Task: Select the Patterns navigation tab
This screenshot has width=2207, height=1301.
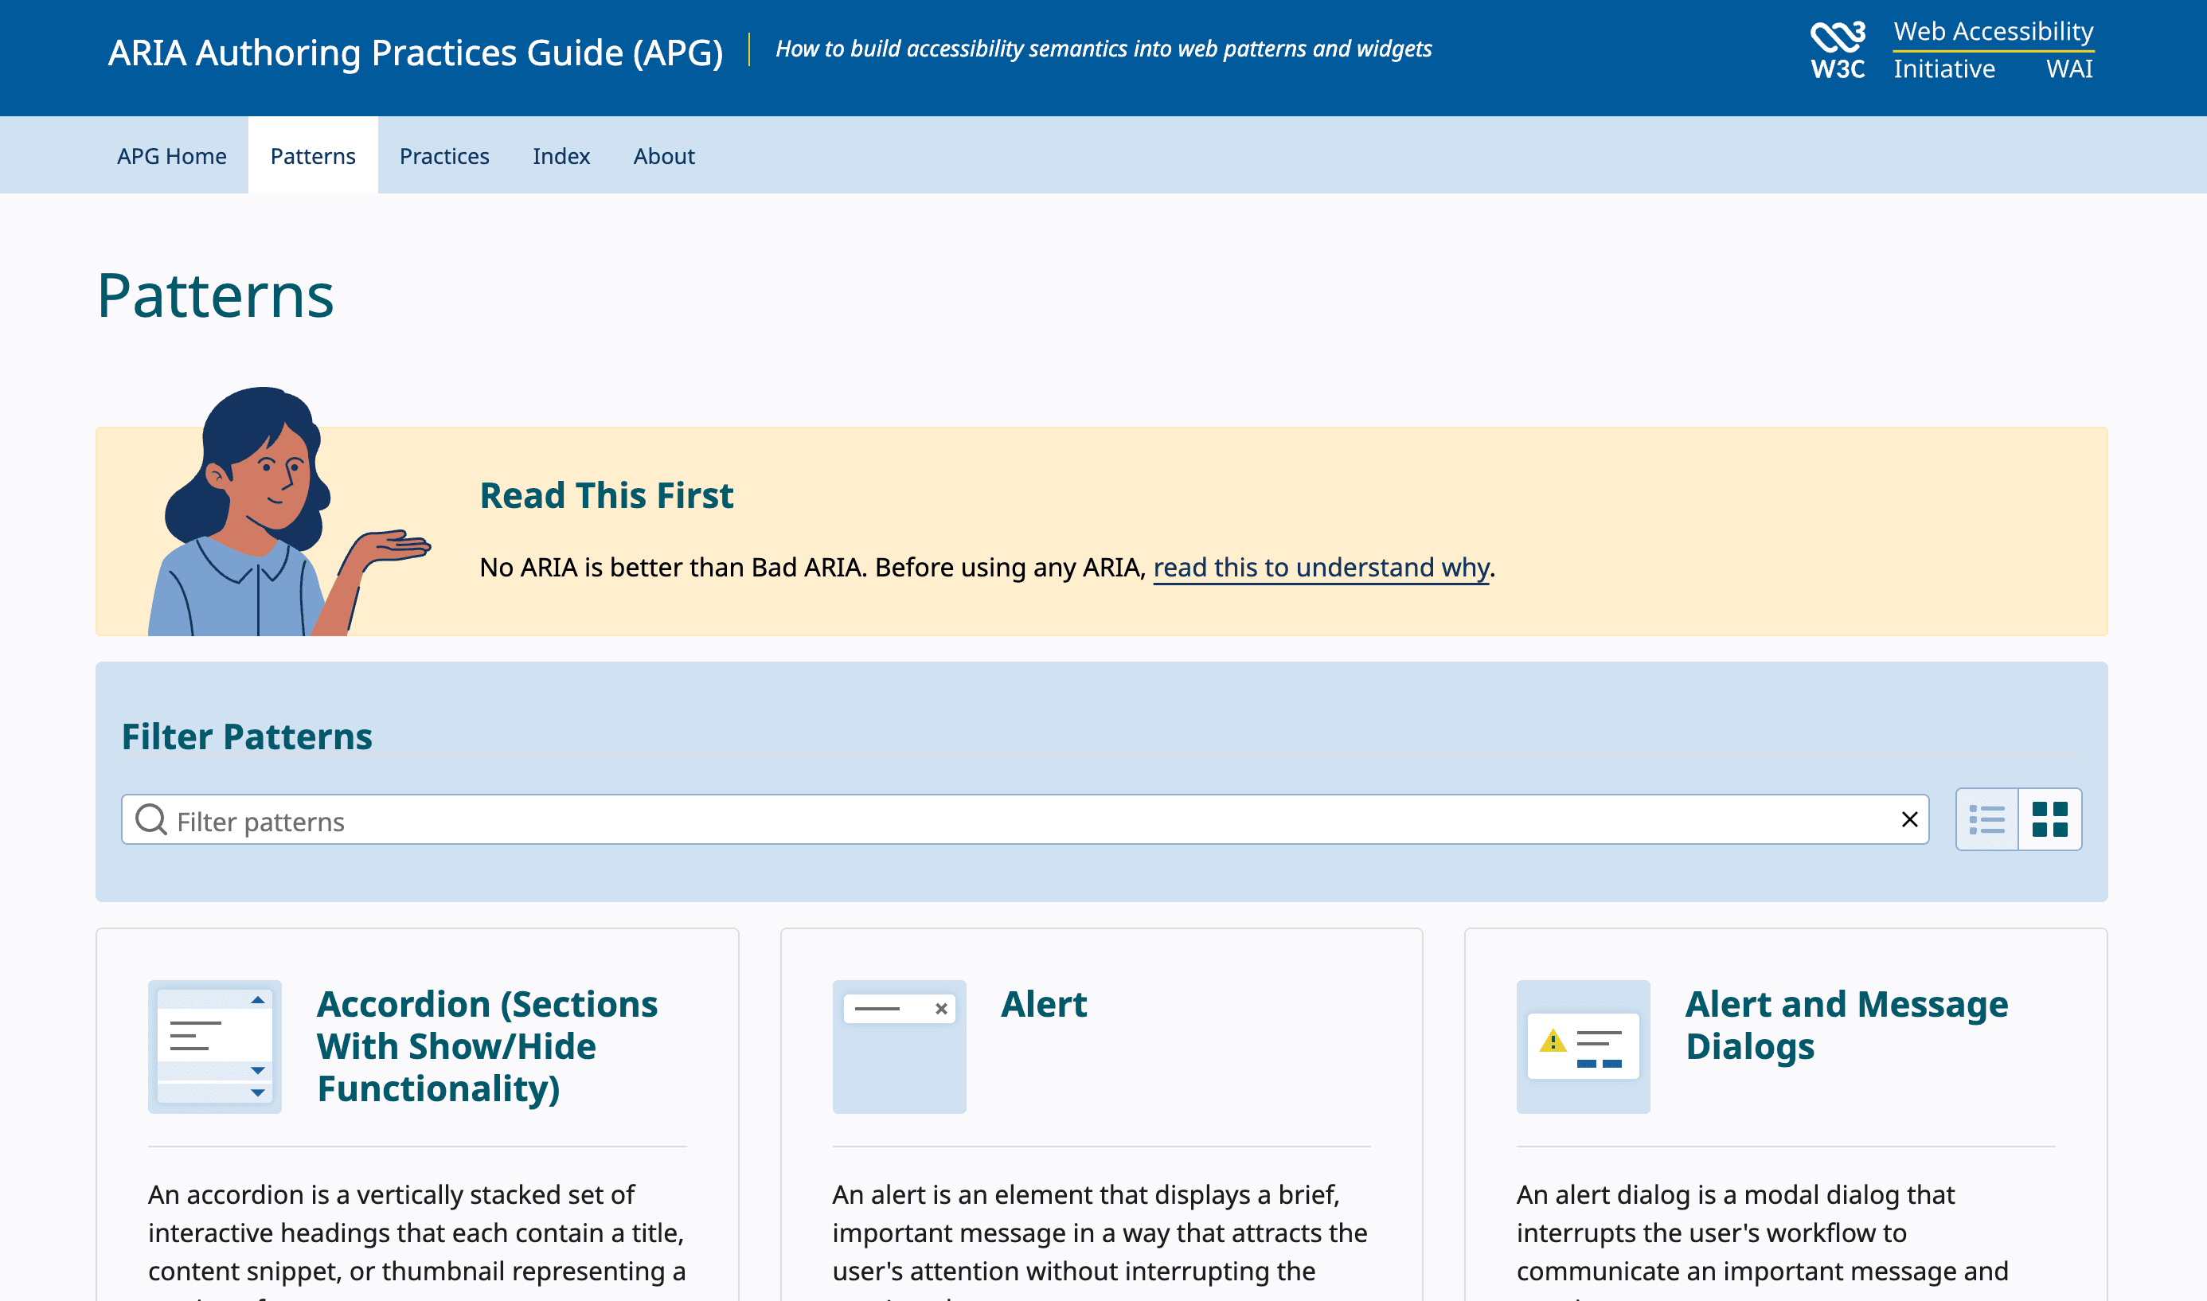Action: (x=313, y=156)
